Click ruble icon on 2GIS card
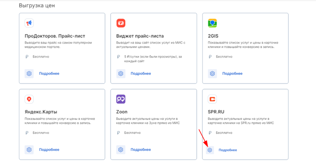 pyautogui.click(x=210, y=57)
